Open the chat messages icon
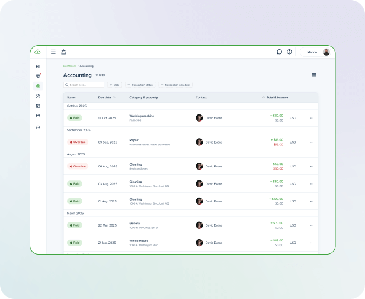365x299 pixels. pyautogui.click(x=279, y=52)
